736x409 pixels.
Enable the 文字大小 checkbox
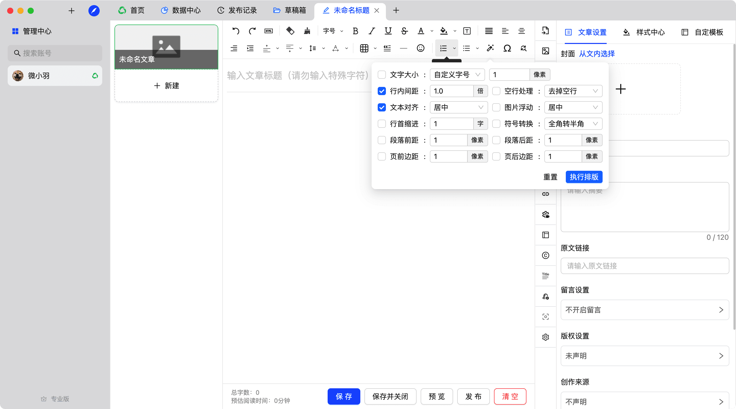coord(382,75)
